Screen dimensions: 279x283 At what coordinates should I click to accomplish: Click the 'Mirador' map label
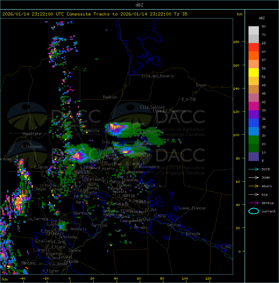142,228
